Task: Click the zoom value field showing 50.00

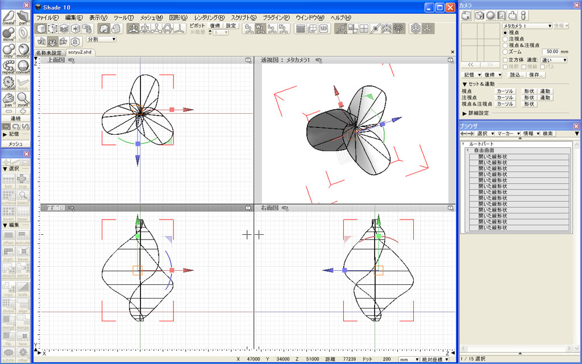Action: (551, 52)
